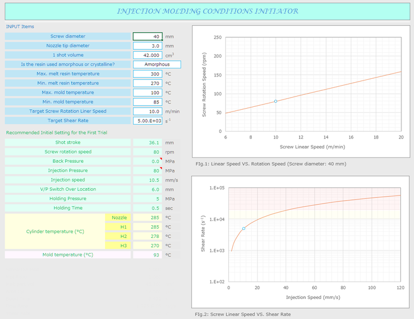Screen dimensions: 414x319
Task: Click the Screw diameter input field
Action: (148, 37)
